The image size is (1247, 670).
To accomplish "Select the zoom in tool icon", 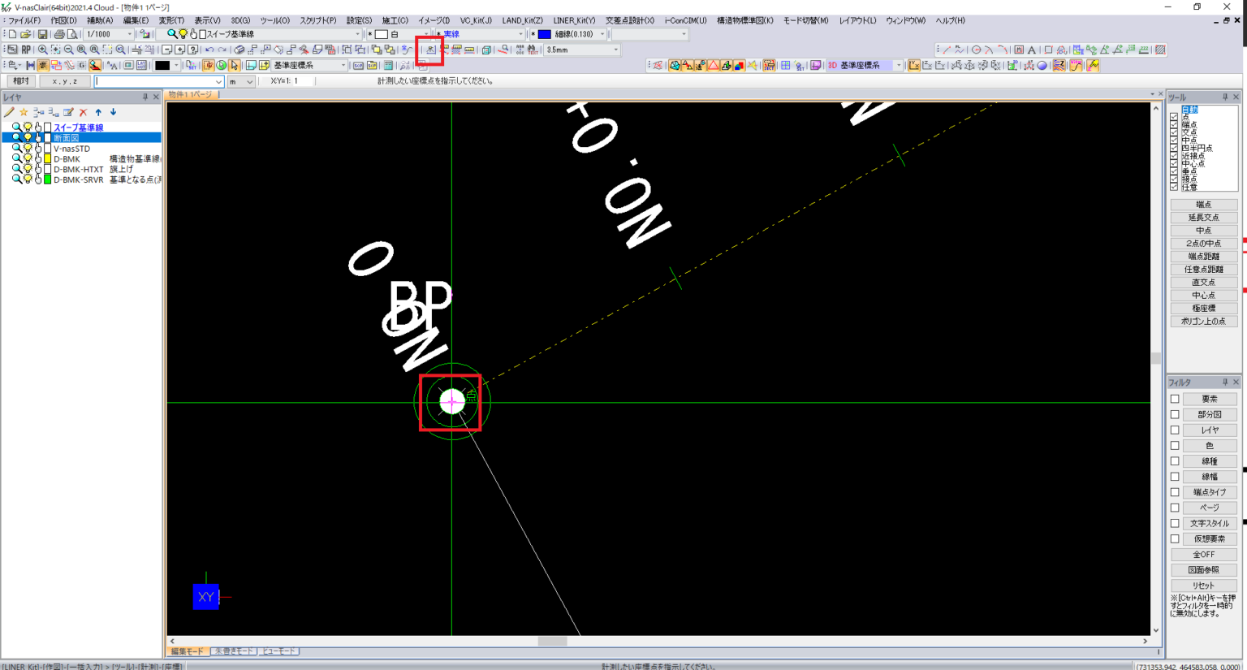I will click(43, 50).
